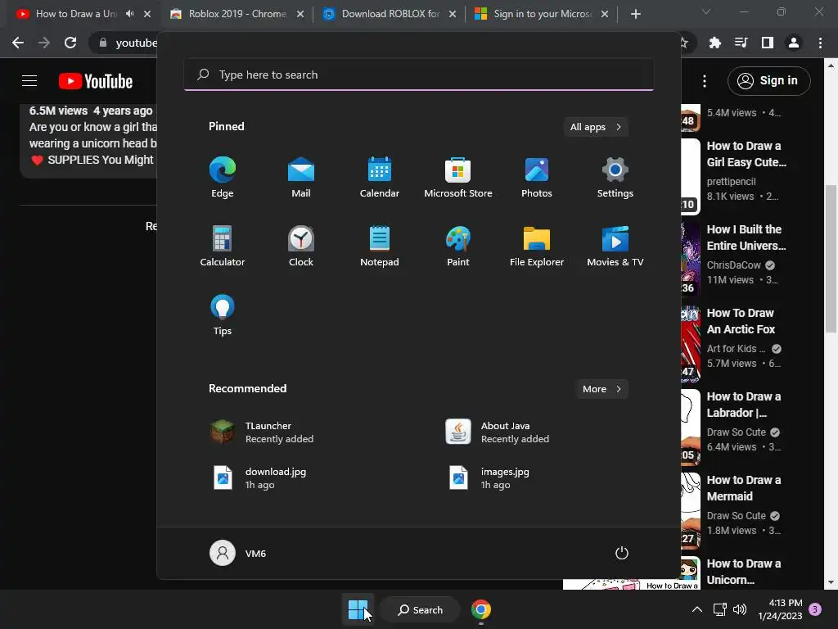Click the Windows Start button on taskbar
This screenshot has width=838, height=629.
[358, 609]
